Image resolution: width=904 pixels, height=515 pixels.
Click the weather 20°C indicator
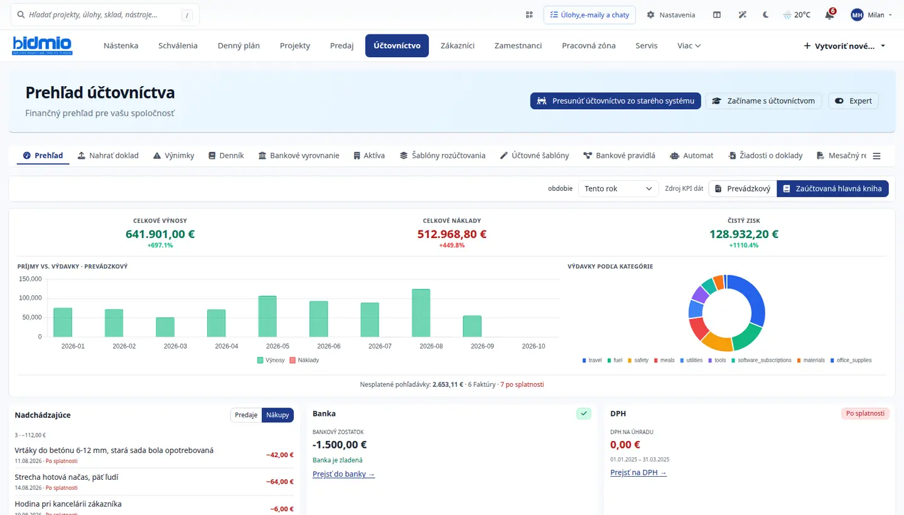point(797,14)
